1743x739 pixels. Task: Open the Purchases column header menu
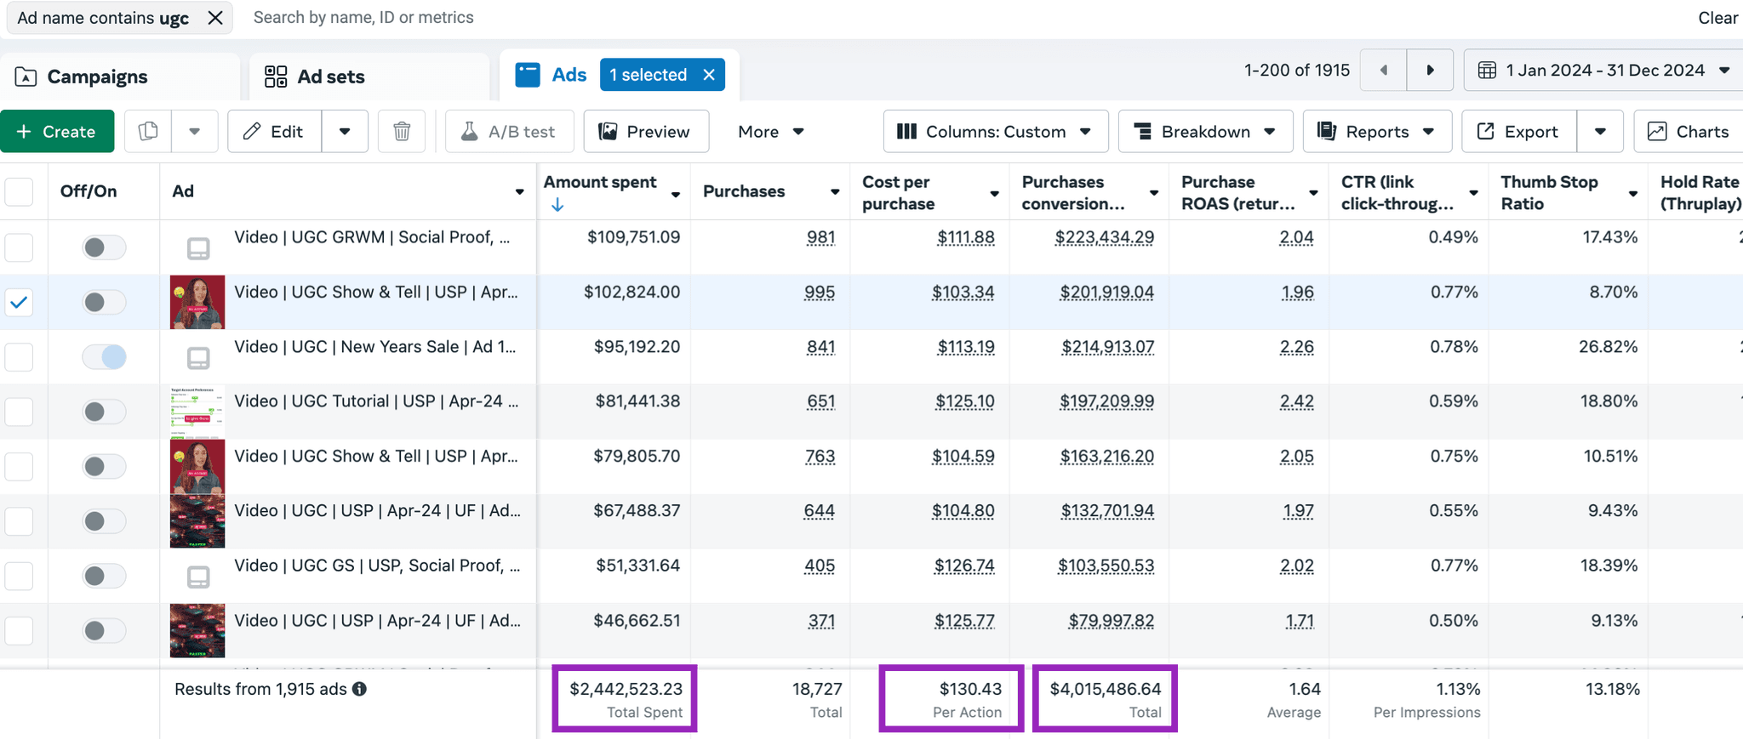click(835, 192)
